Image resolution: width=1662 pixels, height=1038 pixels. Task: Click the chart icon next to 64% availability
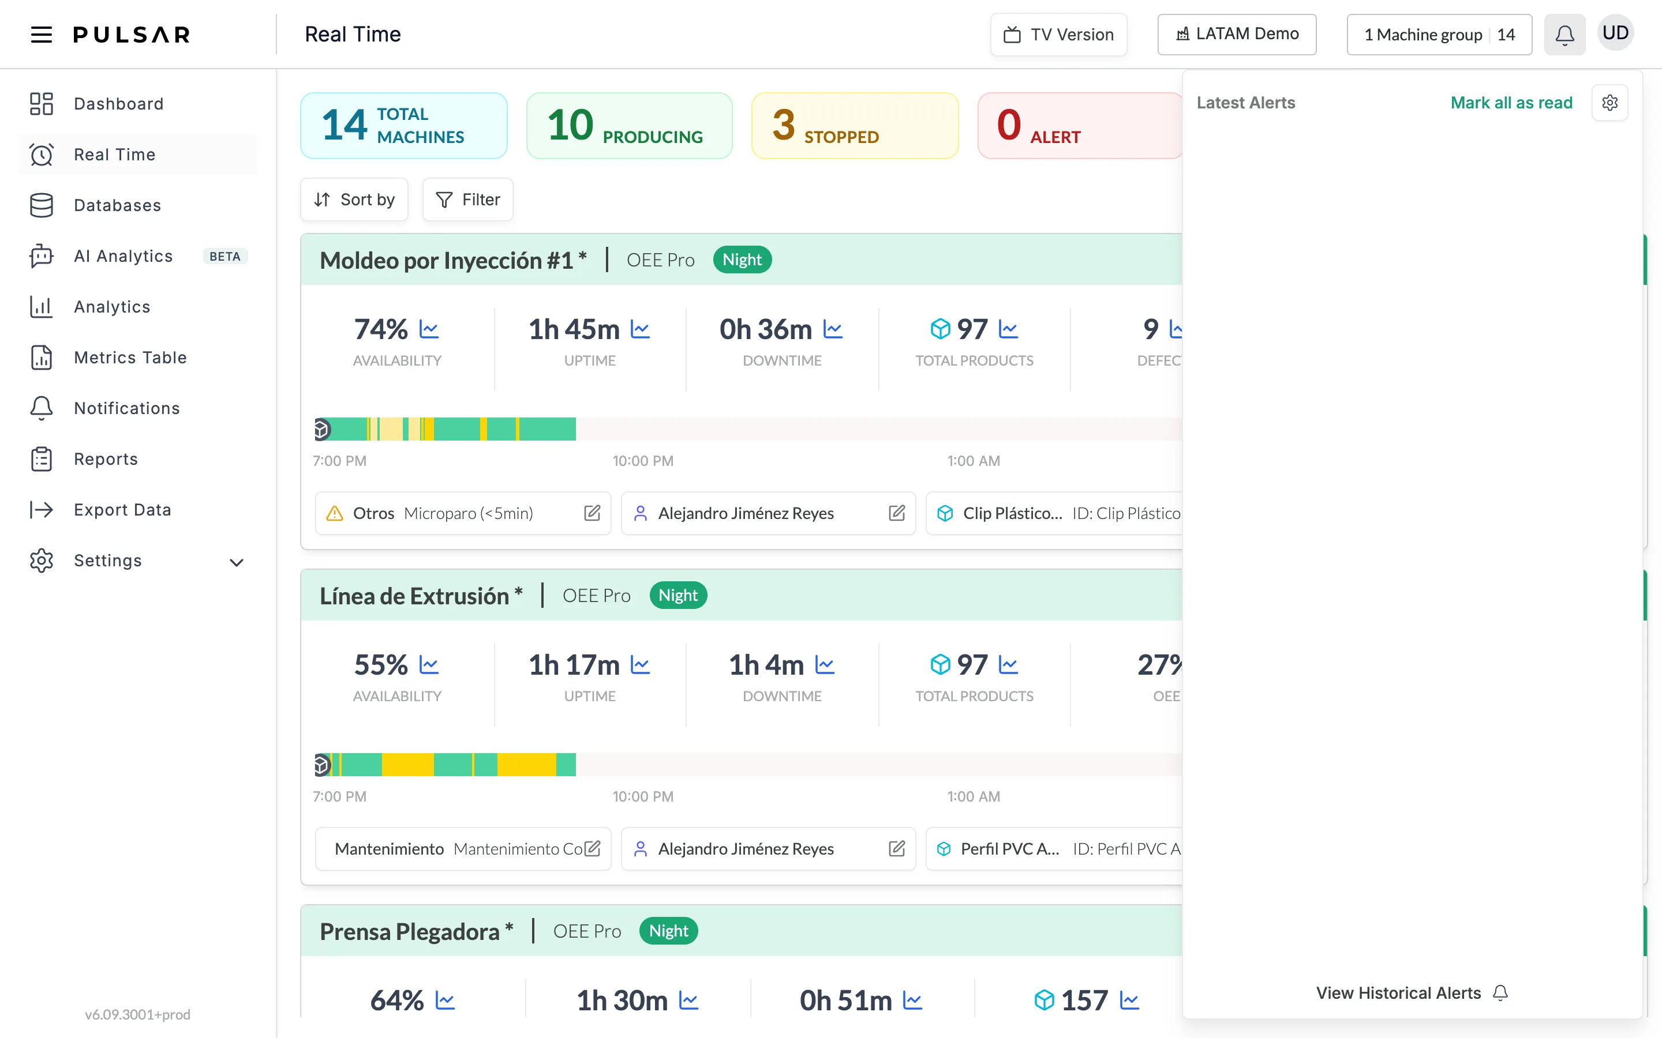pyautogui.click(x=445, y=1001)
